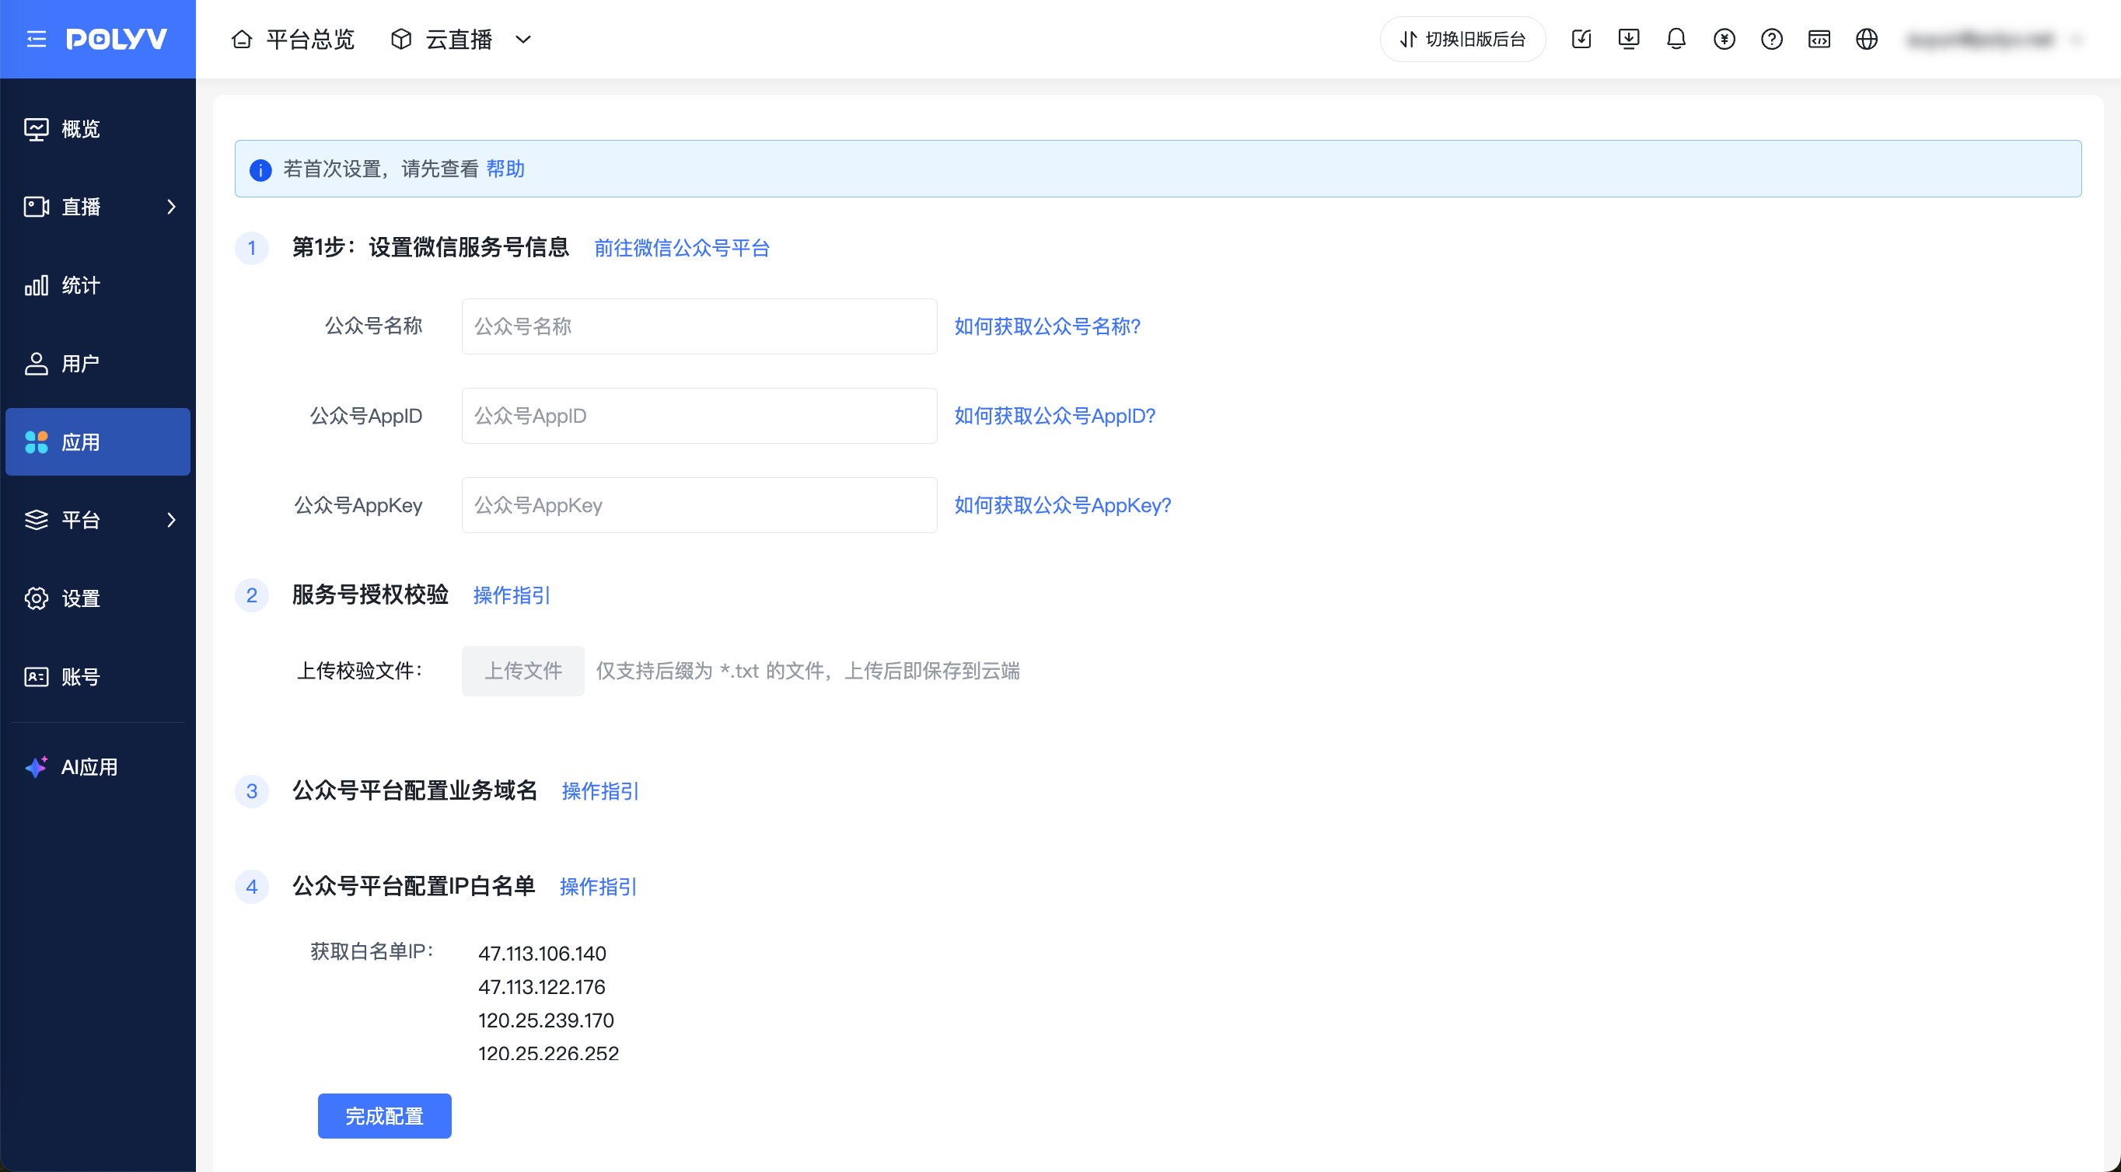Screen dimensions: 2121x1172
Task: Click the 完成配置 button
Action: (385, 1116)
